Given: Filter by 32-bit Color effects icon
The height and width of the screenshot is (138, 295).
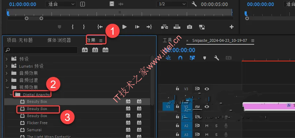Looking at the screenshot, I should pos(95,50).
